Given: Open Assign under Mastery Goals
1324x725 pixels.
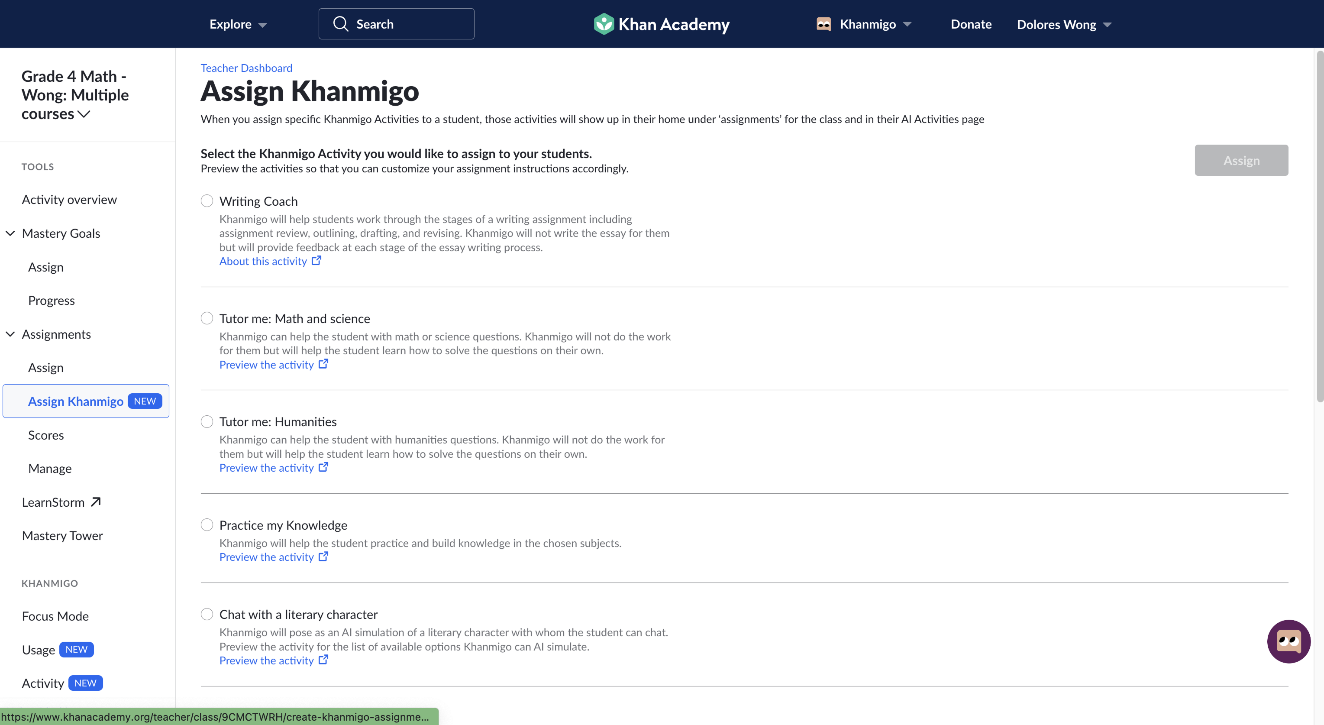Looking at the screenshot, I should 46,267.
